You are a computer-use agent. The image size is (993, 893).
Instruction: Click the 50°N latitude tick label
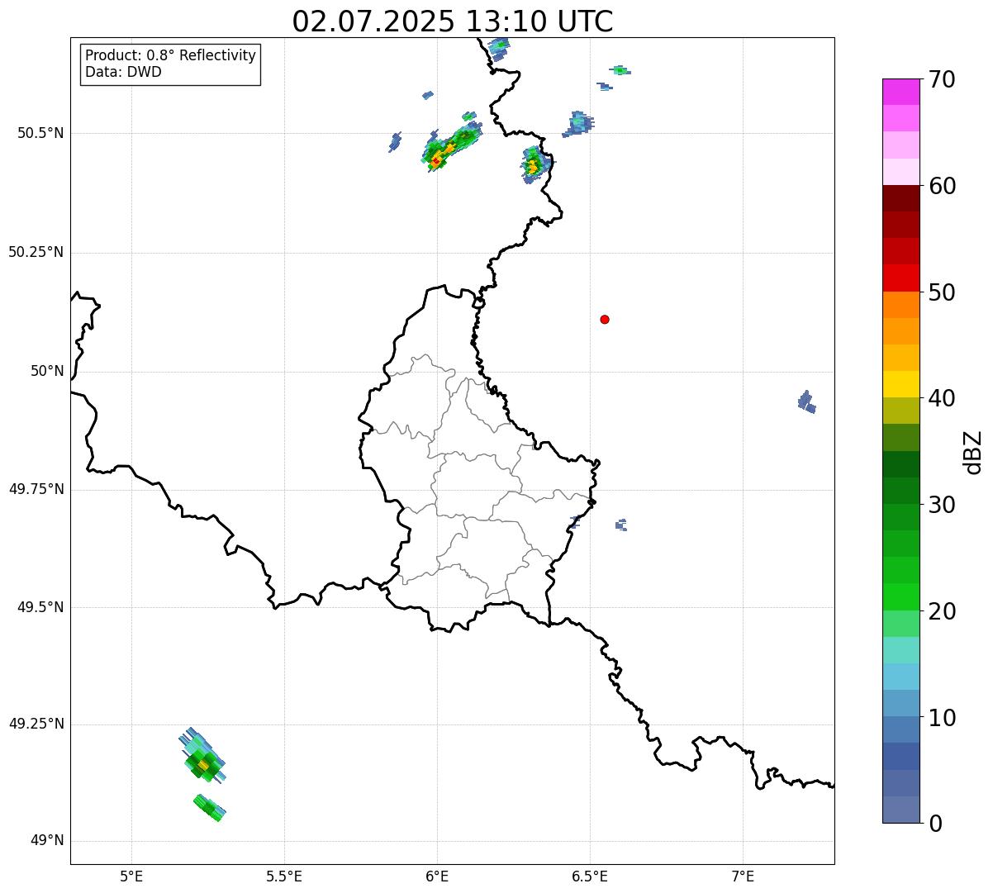tap(47, 371)
